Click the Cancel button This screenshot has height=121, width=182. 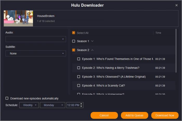(104, 115)
